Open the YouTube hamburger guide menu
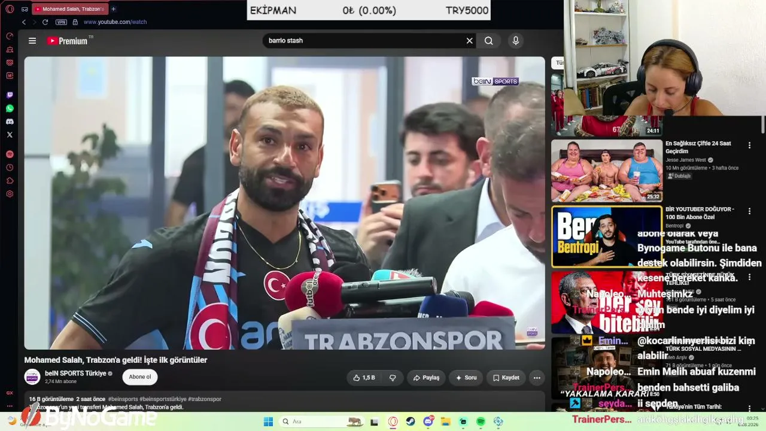 click(32, 41)
